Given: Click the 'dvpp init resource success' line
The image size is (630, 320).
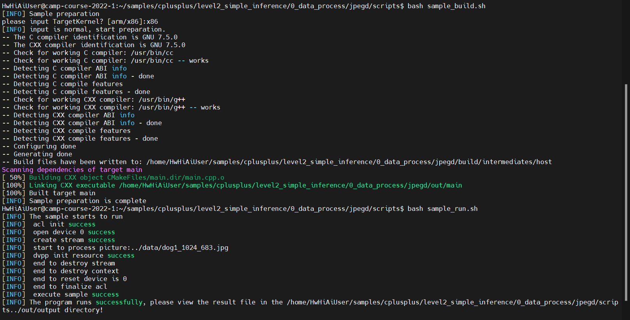Looking at the screenshot, I should [x=83, y=256].
